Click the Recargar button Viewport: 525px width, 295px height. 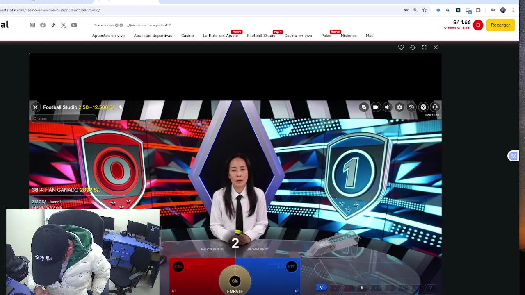tap(500, 25)
